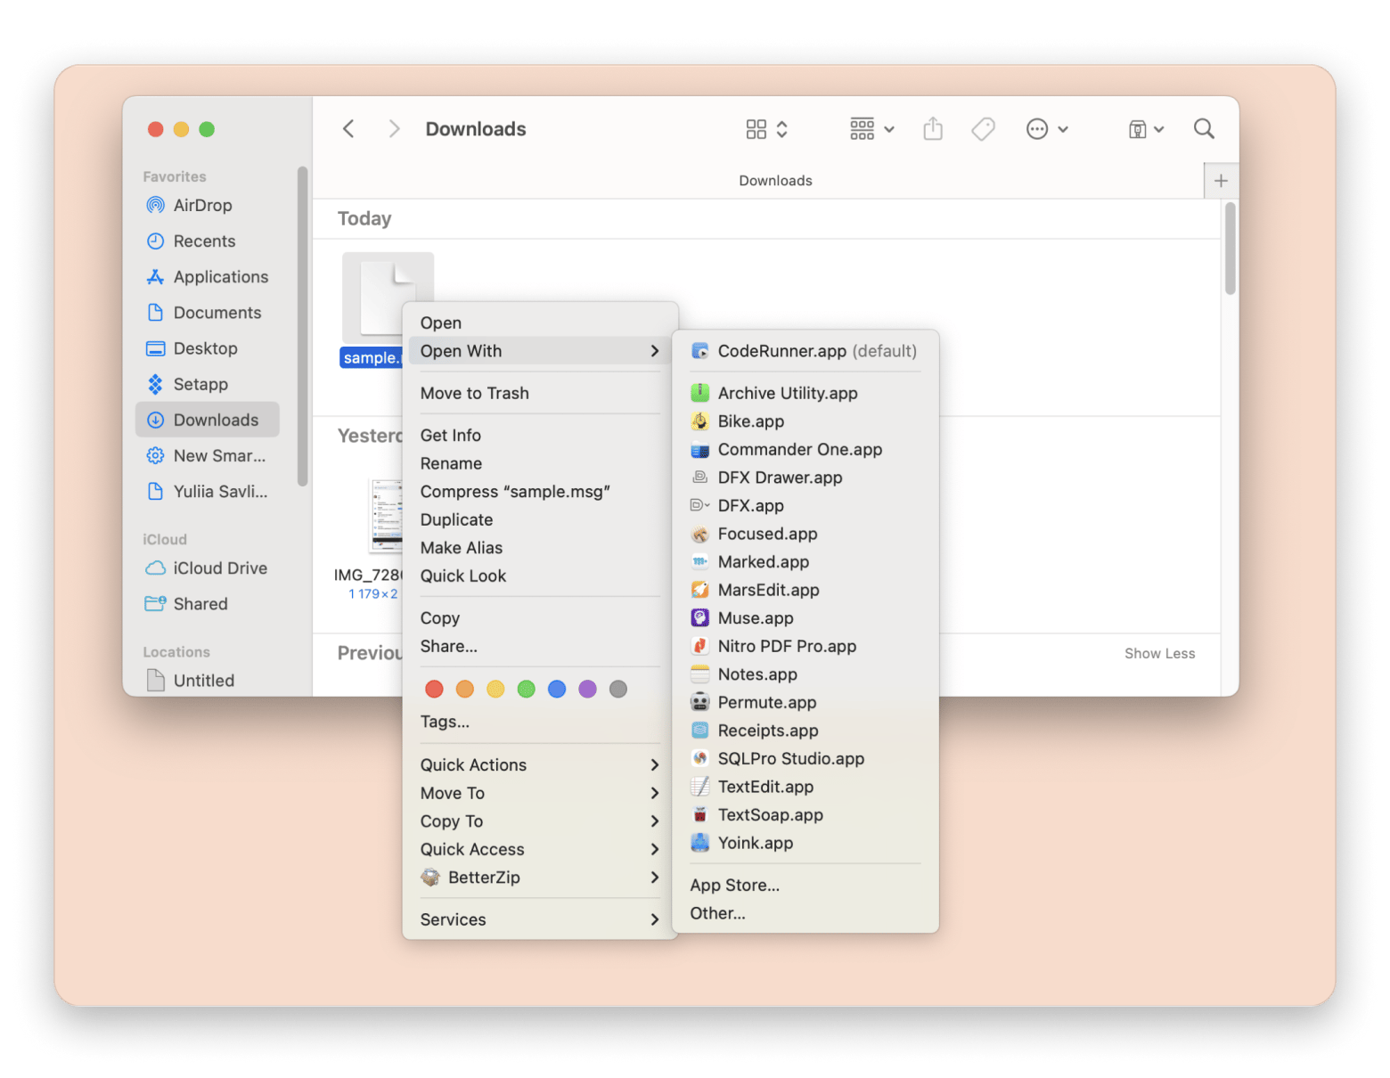This screenshot has width=1390, height=1078.
Task: Click the back navigation arrow
Action: (349, 129)
